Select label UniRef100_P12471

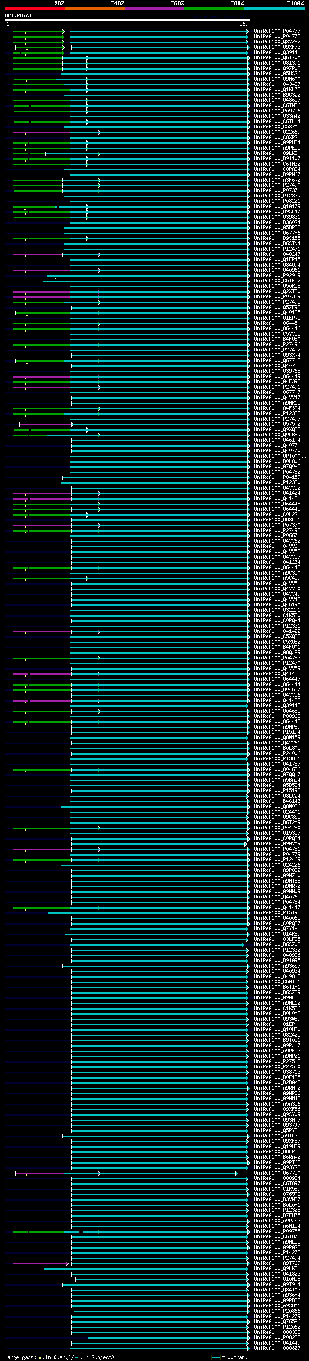pyautogui.click(x=277, y=249)
